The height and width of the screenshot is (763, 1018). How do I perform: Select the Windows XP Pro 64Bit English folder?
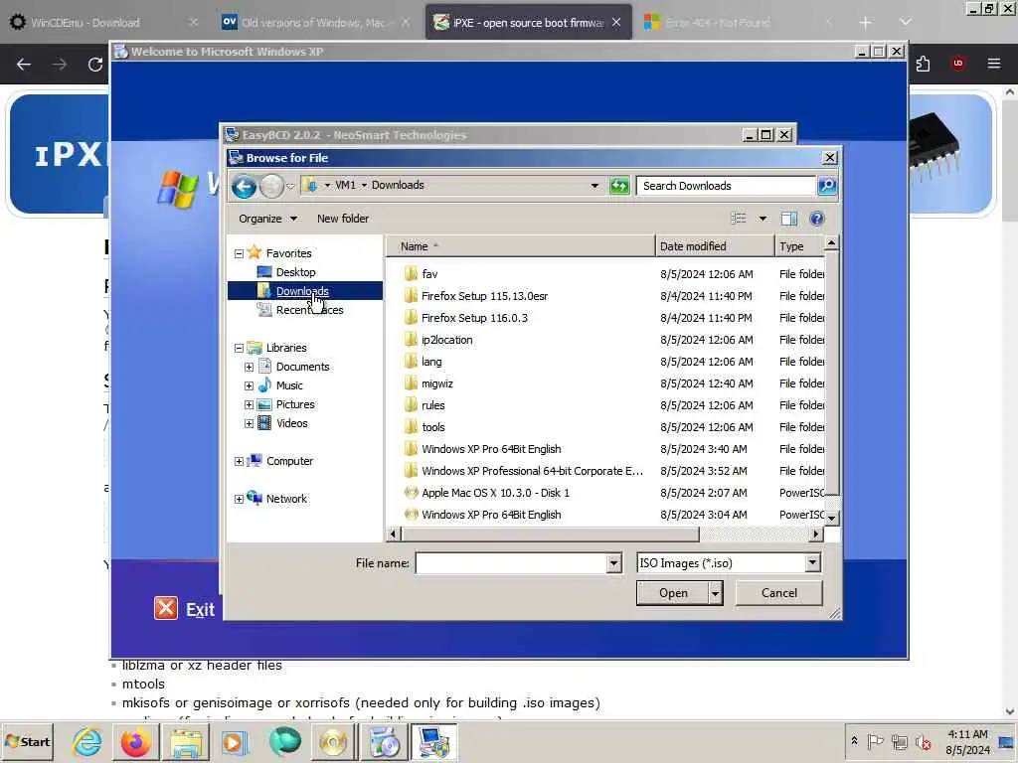coord(491,450)
